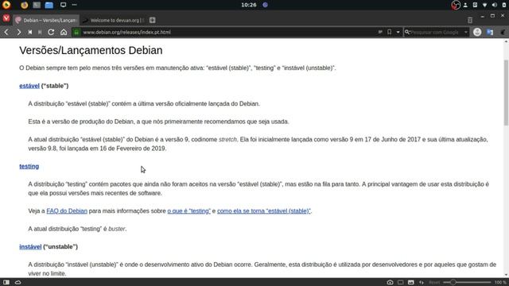Open search field history dropdown arrow
The height and width of the screenshot is (286, 509).
pos(466,32)
